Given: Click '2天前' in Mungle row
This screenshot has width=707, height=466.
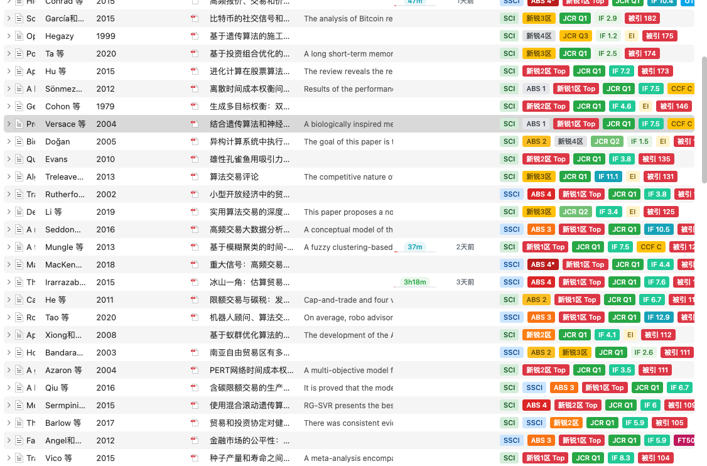Looking at the screenshot, I should coord(465,247).
